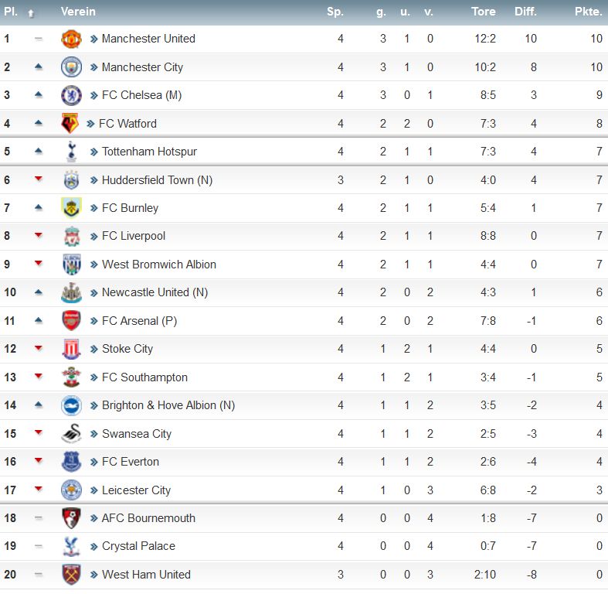Sort table by the Pkte. column header
This screenshot has width=608, height=594.
(x=588, y=12)
